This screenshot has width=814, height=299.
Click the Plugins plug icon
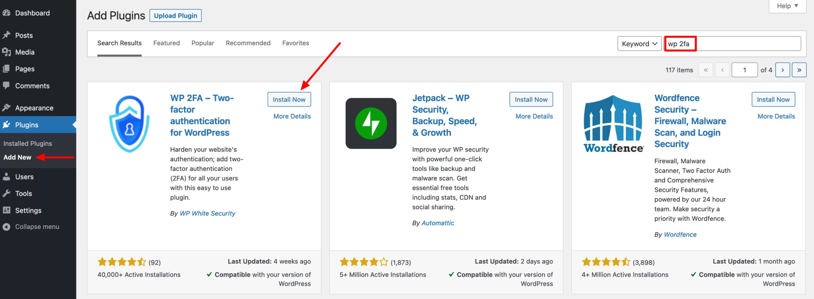[x=6, y=124]
